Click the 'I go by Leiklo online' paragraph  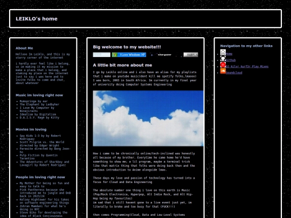(145, 78)
